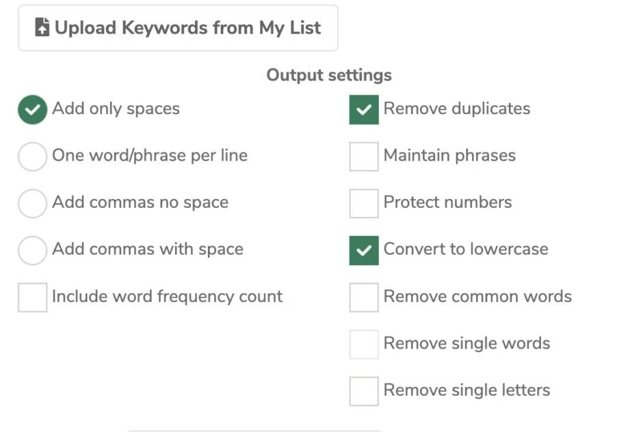This screenshot has width=643, height=432.
Task: Toggle Convert to lowercase setting
Action: 363,250
